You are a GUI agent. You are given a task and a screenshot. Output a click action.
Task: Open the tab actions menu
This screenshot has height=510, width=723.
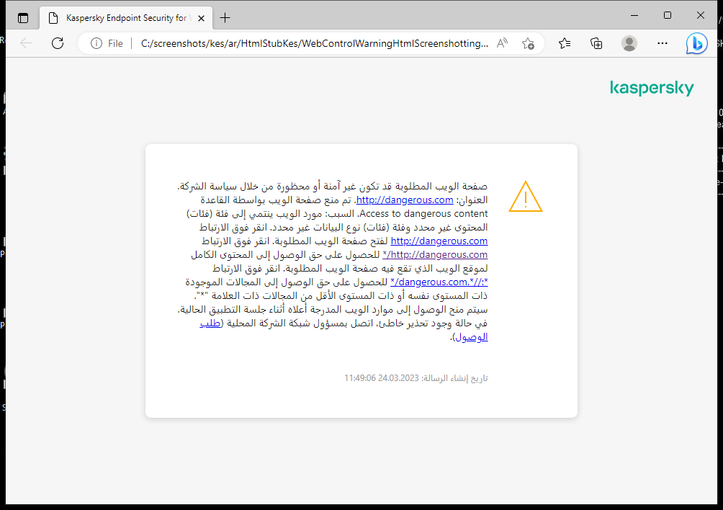(23, 17)
